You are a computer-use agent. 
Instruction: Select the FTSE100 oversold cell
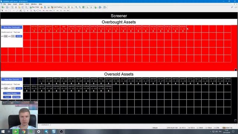tap(64, 81)
